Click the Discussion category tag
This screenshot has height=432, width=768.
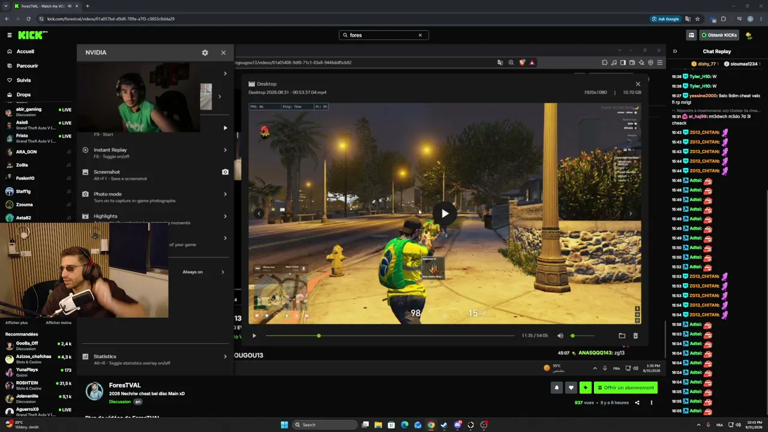[120, 402]
